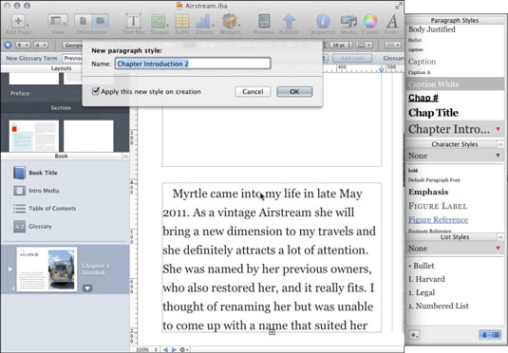508x353 pixels.
Task: Select Chapter 1 page thumbnail
Action: [x=47, y=269]
